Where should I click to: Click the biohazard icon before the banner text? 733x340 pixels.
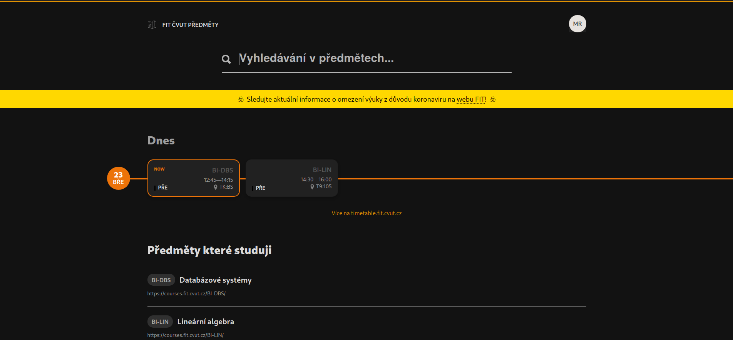241,99
